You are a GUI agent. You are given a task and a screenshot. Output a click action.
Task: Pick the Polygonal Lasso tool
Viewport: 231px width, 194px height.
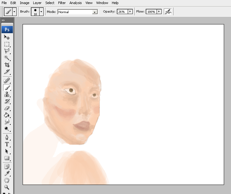coord(7,51)
